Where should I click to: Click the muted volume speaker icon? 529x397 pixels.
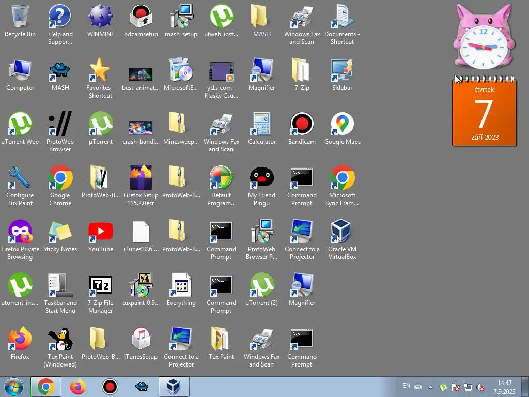coord(480,387)
